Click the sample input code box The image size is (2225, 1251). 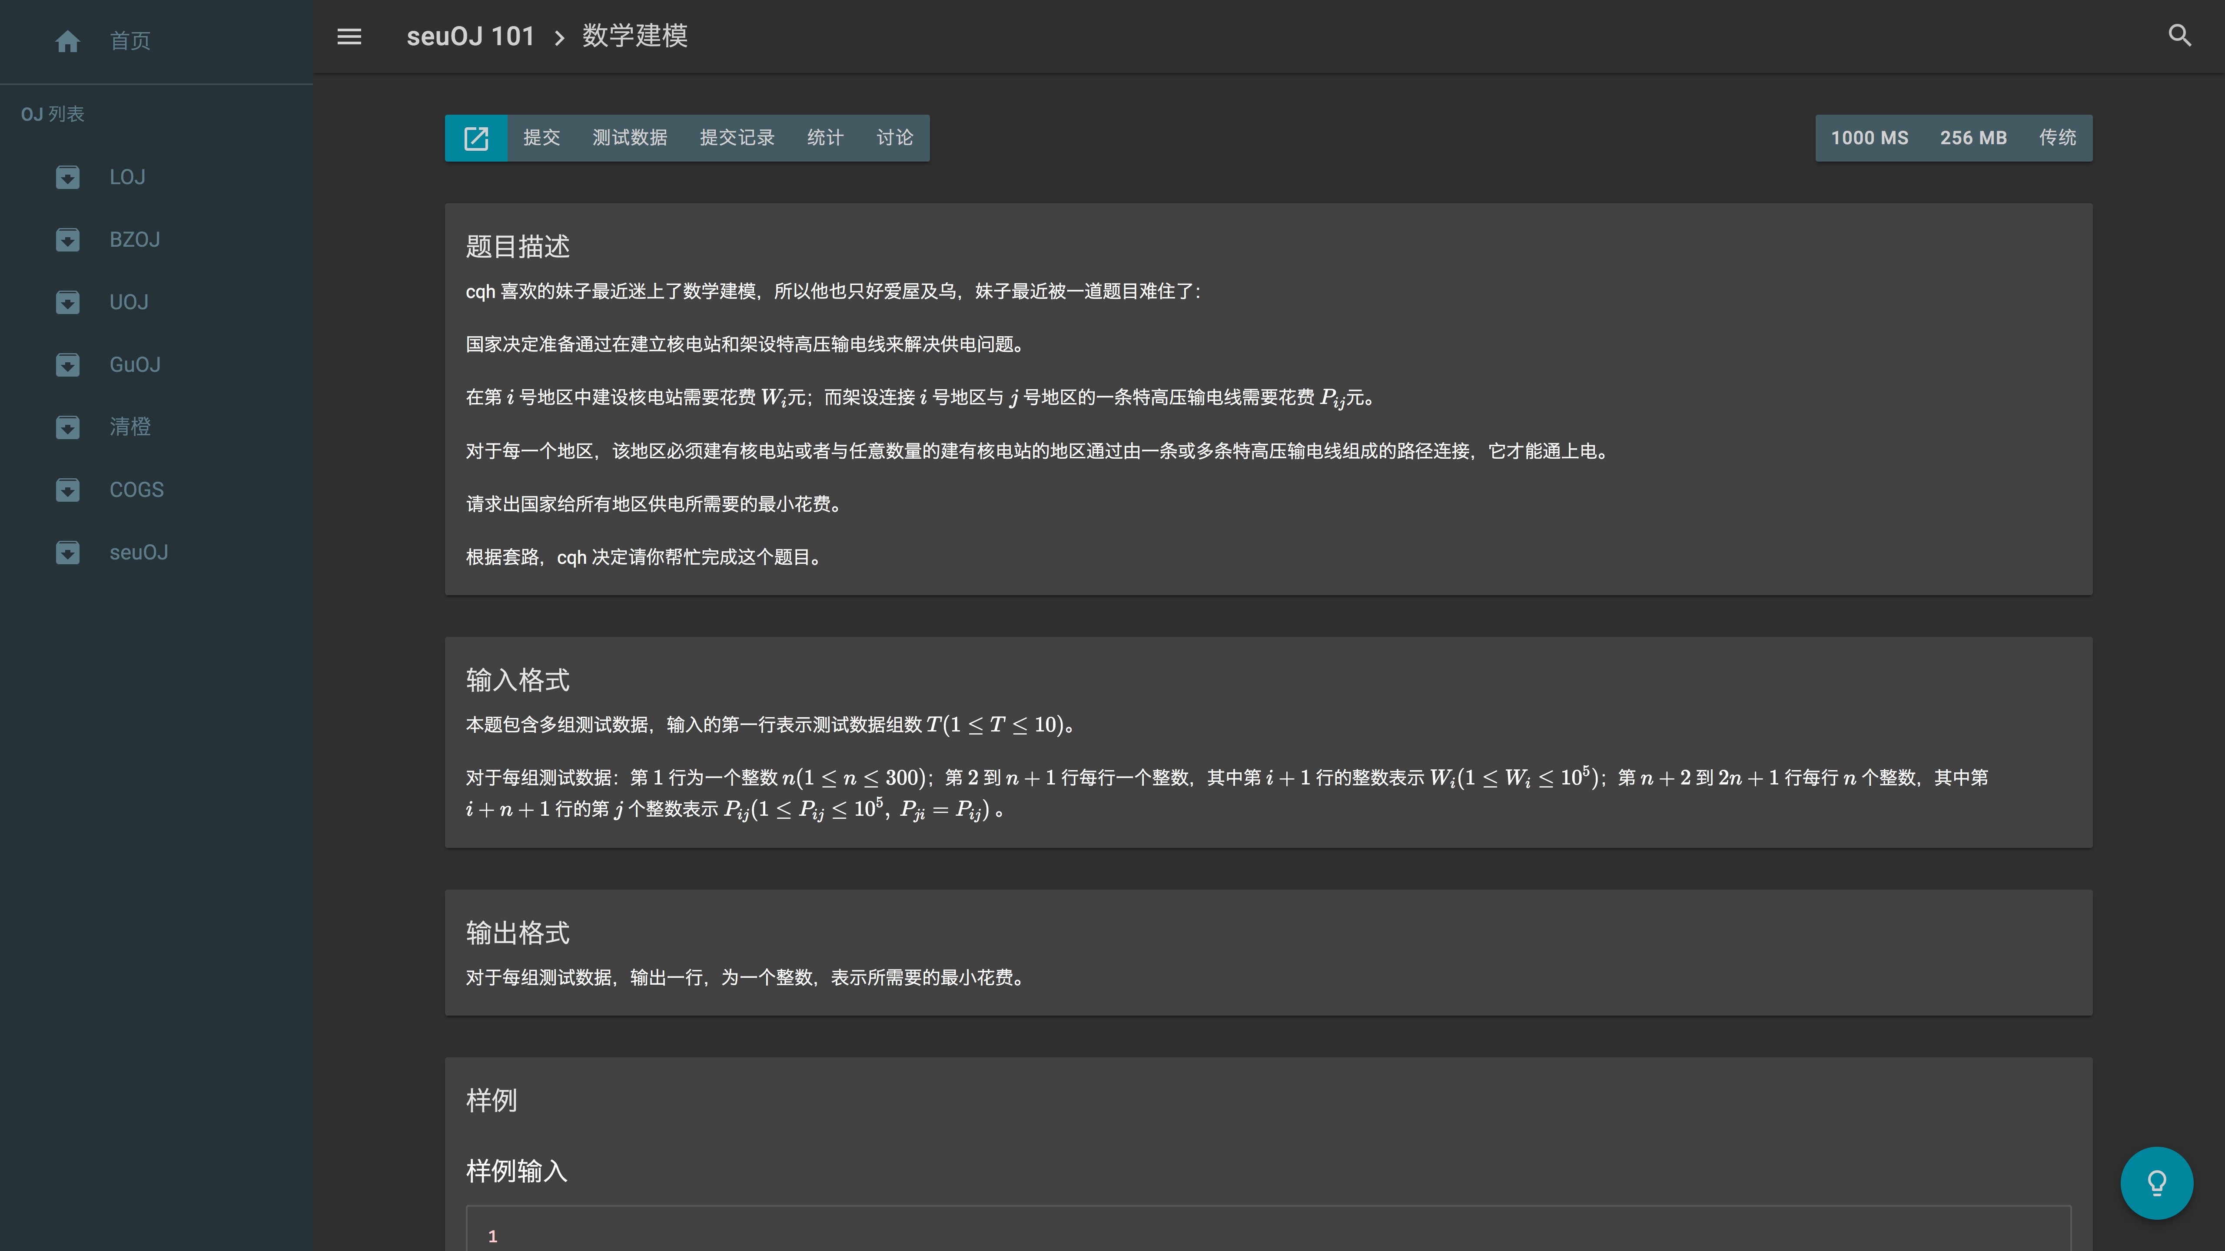[x=1268, y=1230]
